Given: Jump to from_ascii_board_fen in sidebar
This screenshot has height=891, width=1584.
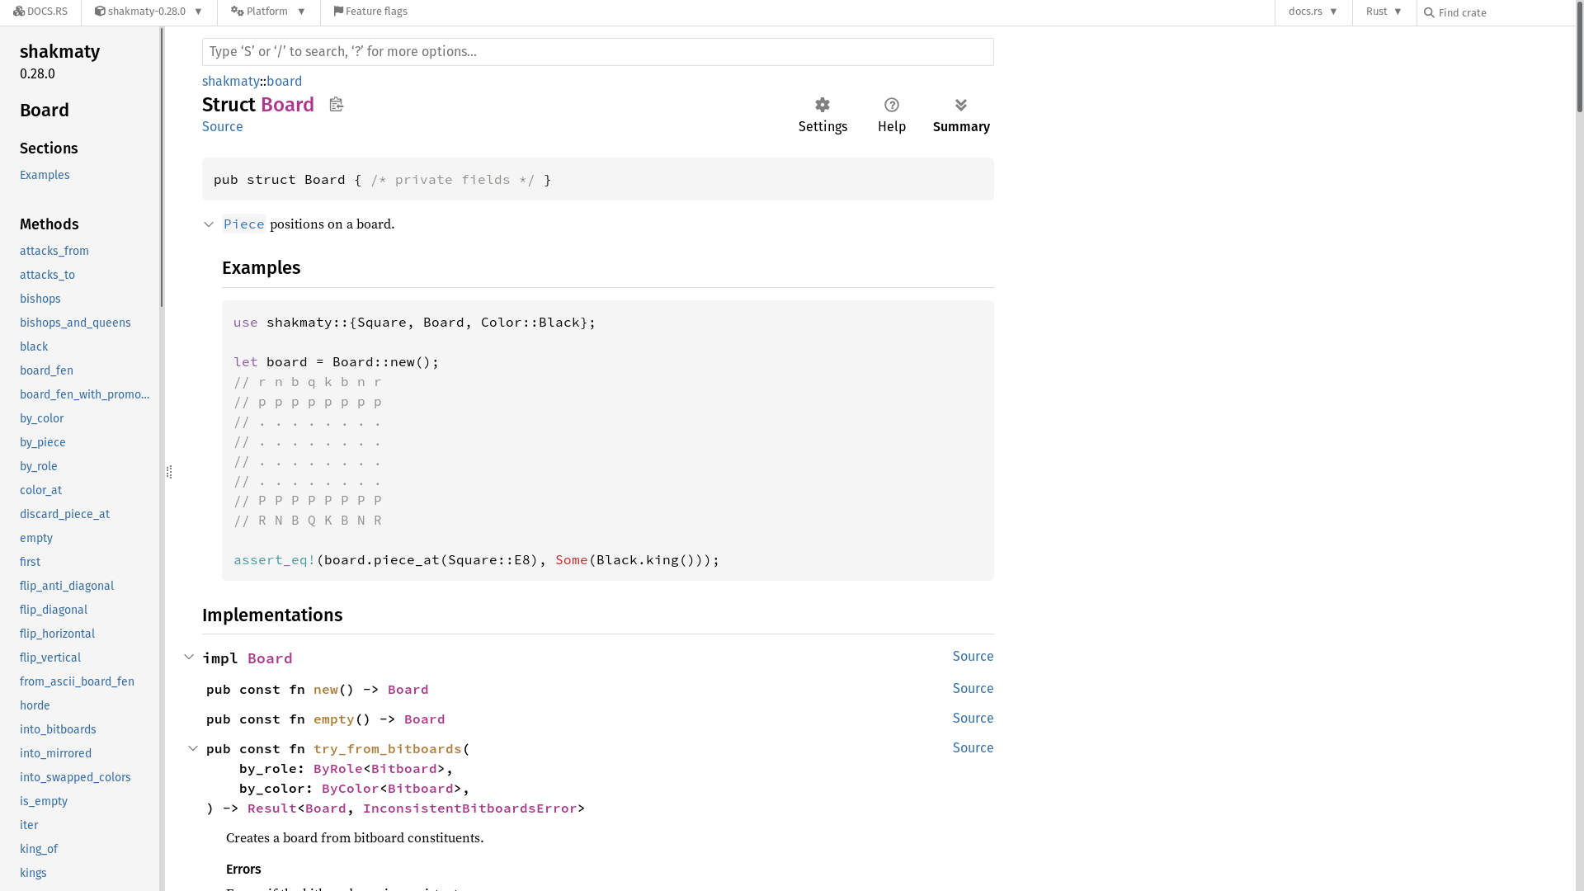Looking at the screenshot, I should [x=77, y=681].
